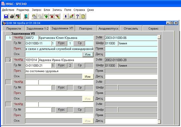Click the Ср field in Братчикова record
181x127 pixels.
coord(89,43)
